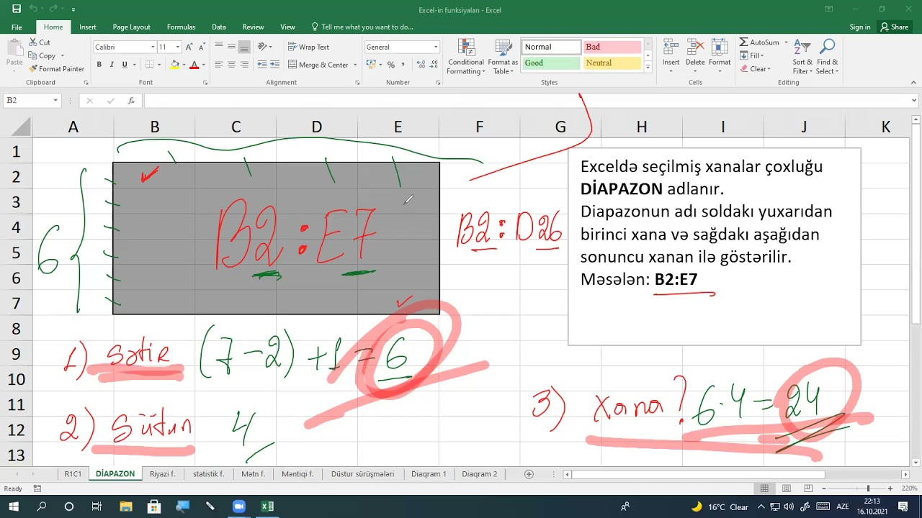Open the Page Layout ribbon tab
This screenshot has height=518, width=922.
point(132,27)
